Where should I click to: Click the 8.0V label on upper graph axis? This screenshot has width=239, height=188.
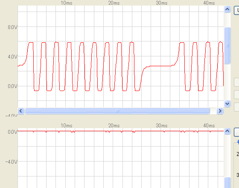(x=12, y=27)
